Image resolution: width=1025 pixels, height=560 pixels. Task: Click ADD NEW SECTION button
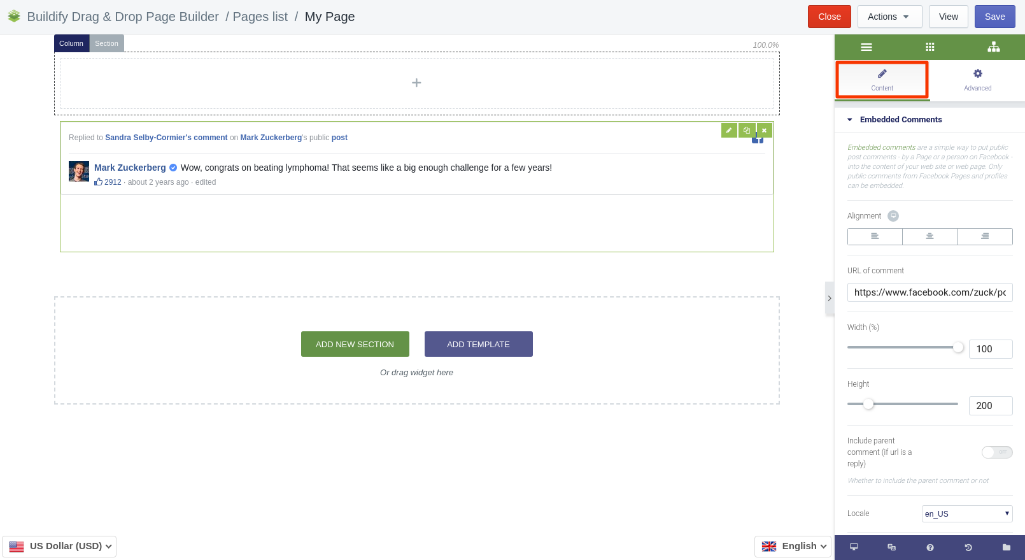(x=355, y=344)
